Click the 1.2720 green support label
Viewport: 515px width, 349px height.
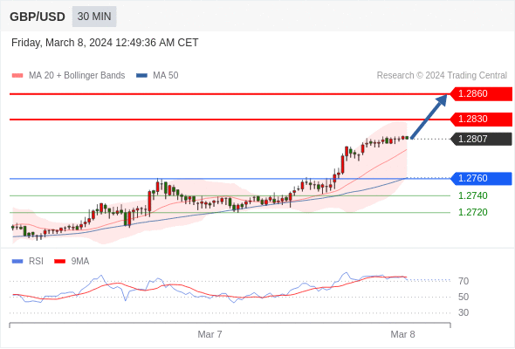[x=473, y=212]
